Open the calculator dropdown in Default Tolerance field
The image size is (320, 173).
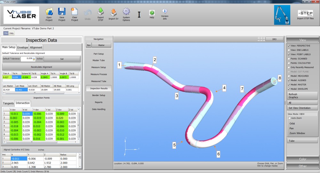point(34,59)
